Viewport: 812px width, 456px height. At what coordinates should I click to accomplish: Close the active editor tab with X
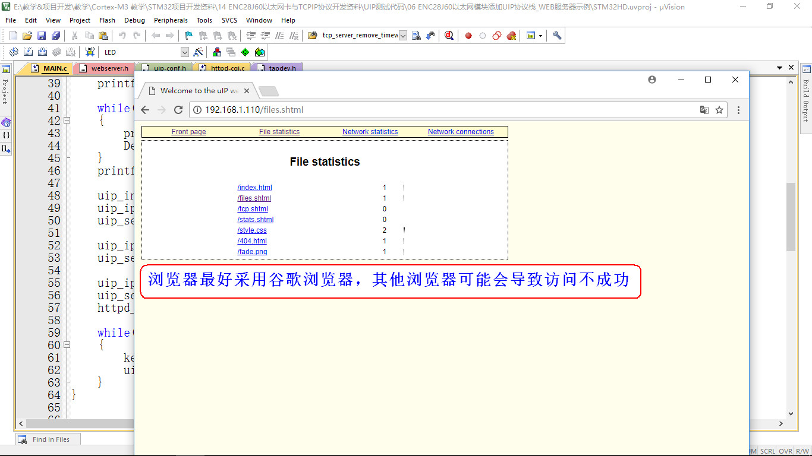click(x=791, y=68)
